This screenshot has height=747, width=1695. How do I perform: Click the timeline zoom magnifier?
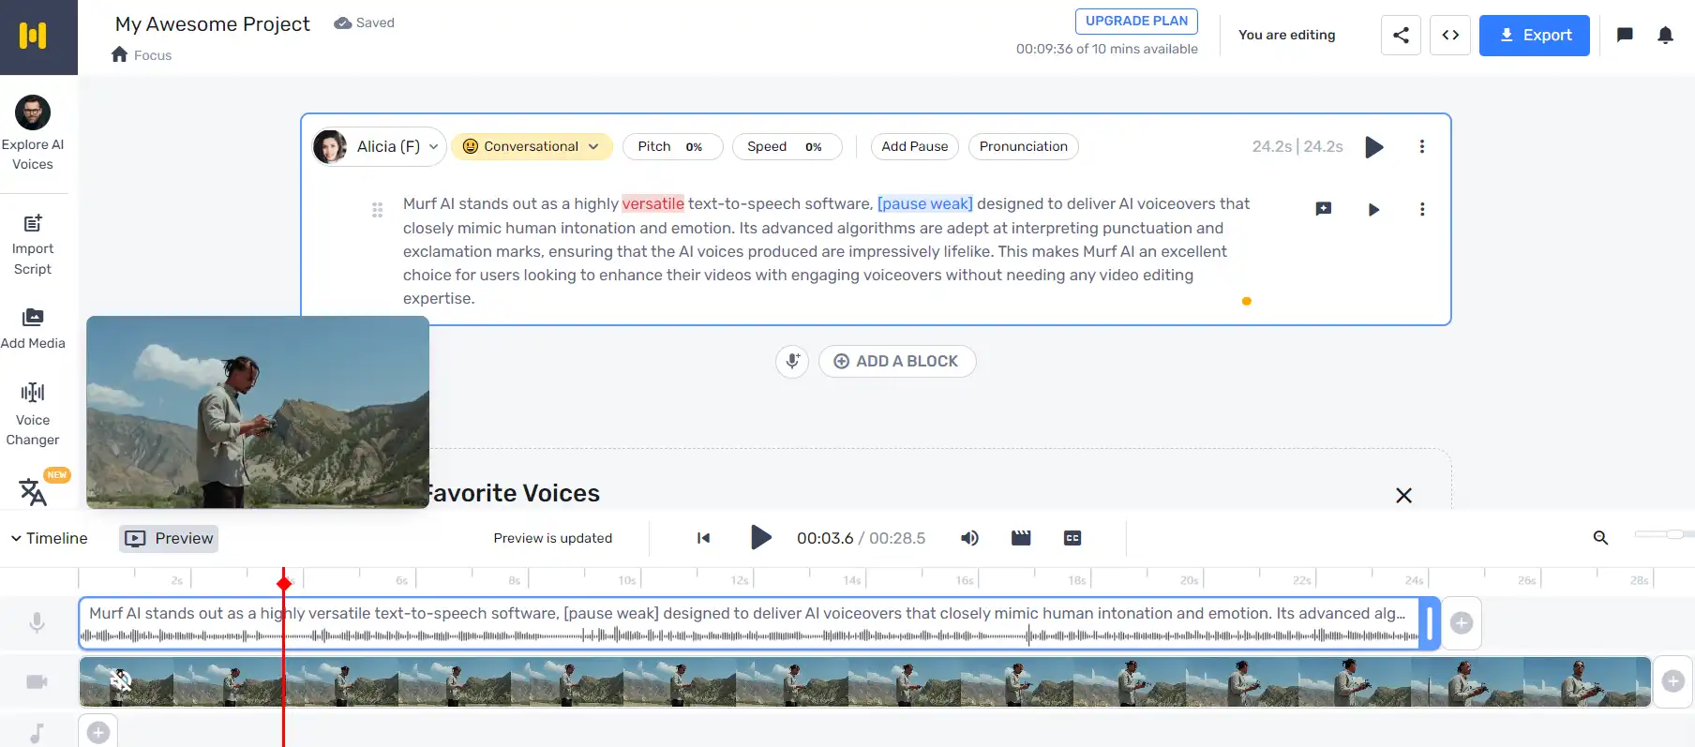(1600, 538)
